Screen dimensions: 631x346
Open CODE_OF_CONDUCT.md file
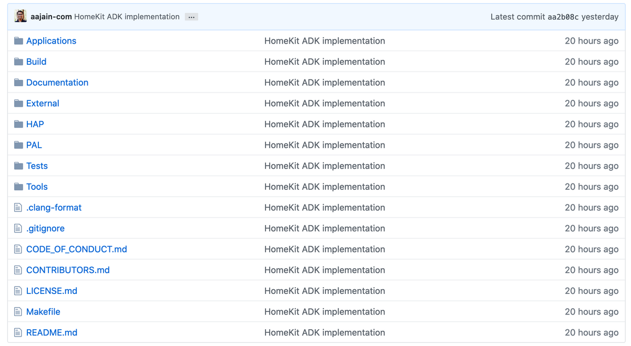click(x=77, y=249)
